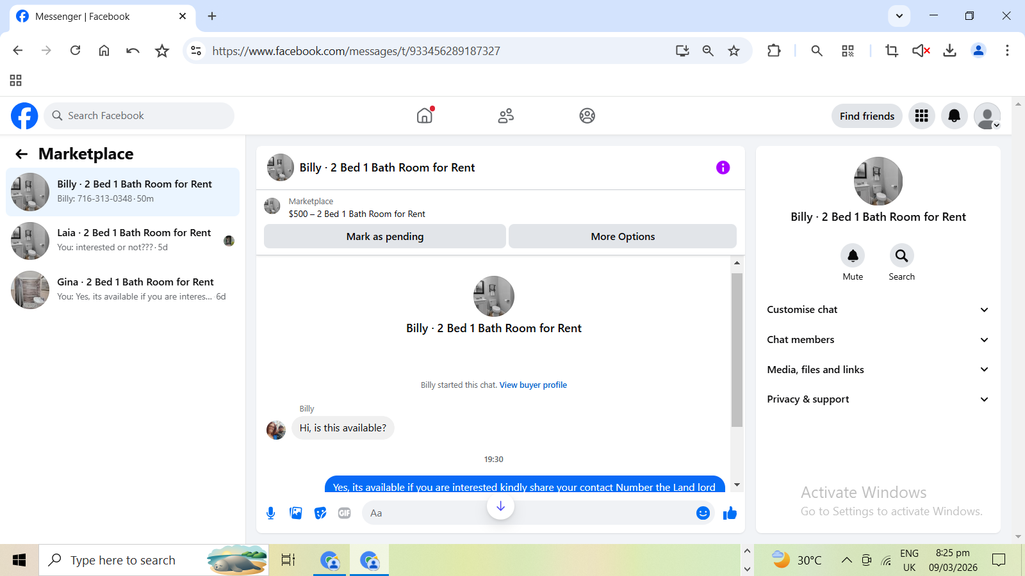Select the Billy conversation in list
This screenshot has width=1025, height=576.
point(123,192)
